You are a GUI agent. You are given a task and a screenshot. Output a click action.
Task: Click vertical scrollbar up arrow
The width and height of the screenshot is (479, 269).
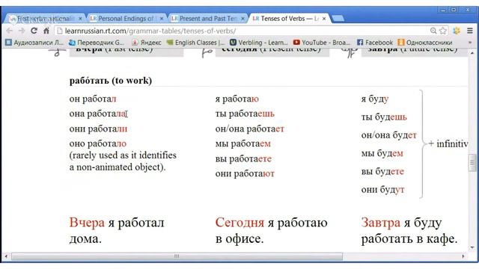[472, 53]
